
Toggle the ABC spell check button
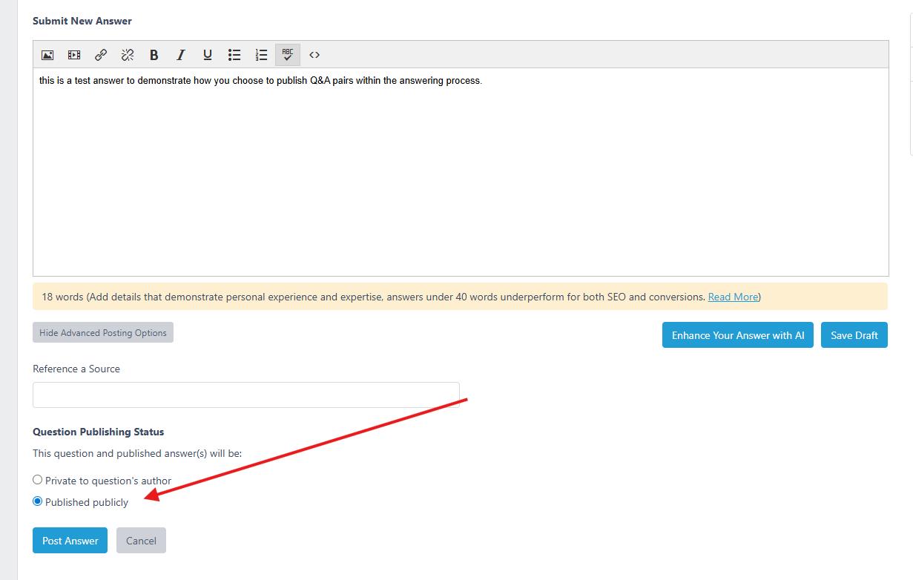click(288, 55)
